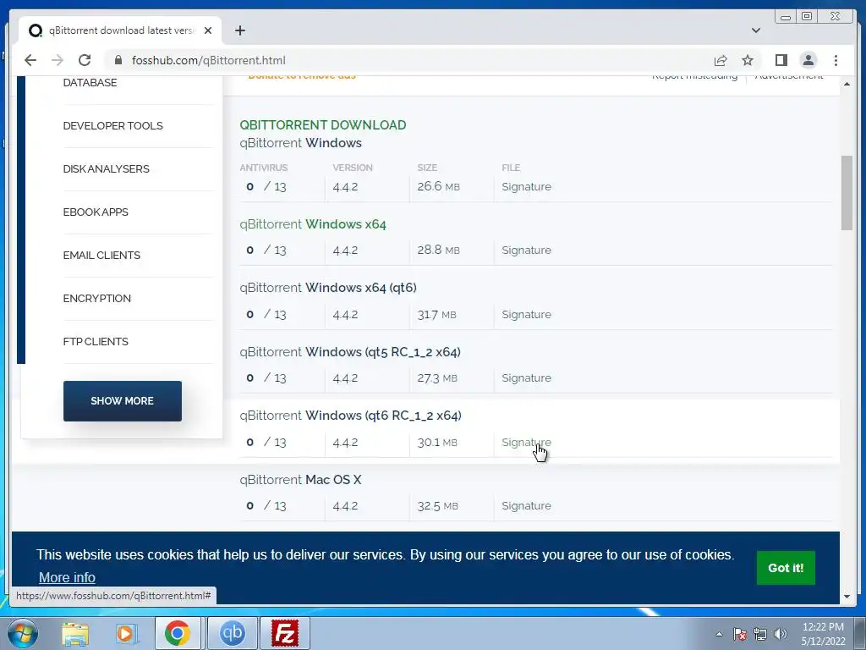Click the scrollbar down arrow

(847, 597)
